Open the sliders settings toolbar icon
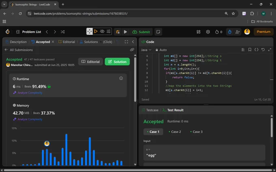 (x=109, y=32)
